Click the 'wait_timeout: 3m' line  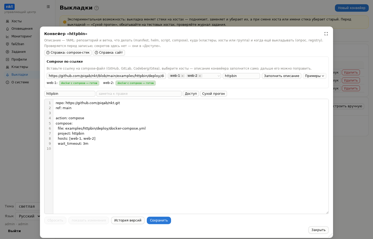(x=73, y=144)
